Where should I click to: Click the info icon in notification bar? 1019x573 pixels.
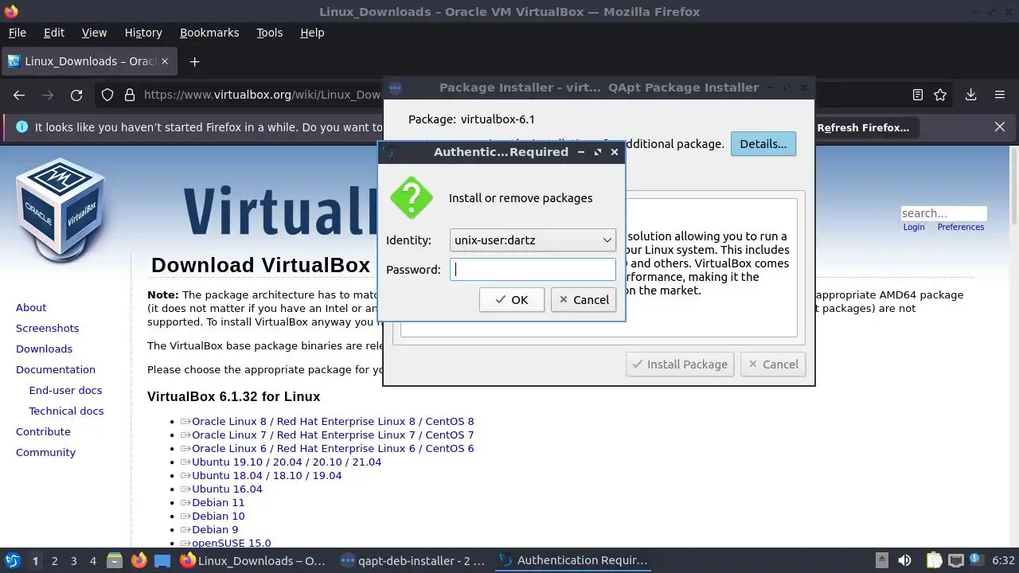(x=21, y=127)
